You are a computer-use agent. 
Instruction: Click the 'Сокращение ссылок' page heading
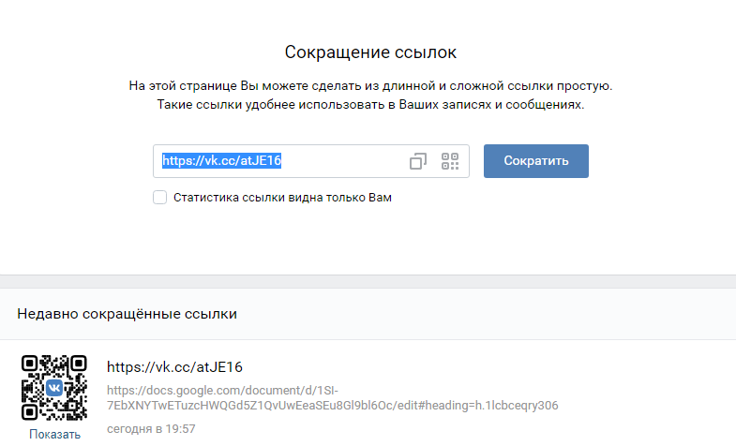(x=370, y=52)
